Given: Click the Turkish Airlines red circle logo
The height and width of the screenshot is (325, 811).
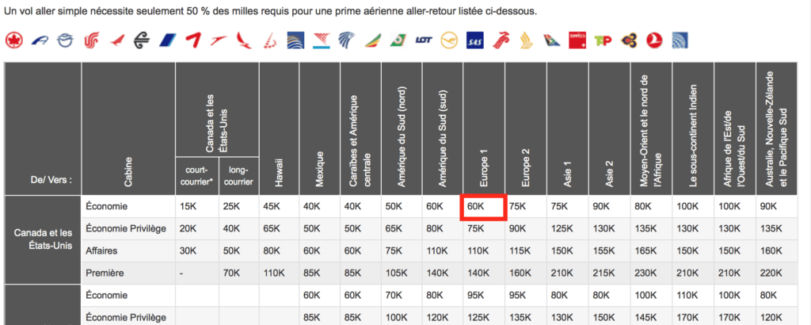Looking at the screenshot, I should [x=655, y=40].
